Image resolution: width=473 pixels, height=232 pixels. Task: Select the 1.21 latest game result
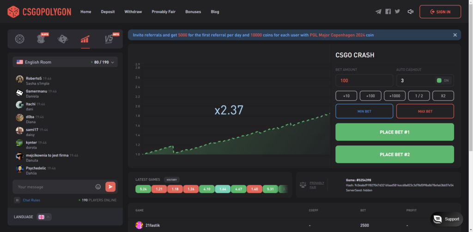pyautogui.click(x=159, y=189)
